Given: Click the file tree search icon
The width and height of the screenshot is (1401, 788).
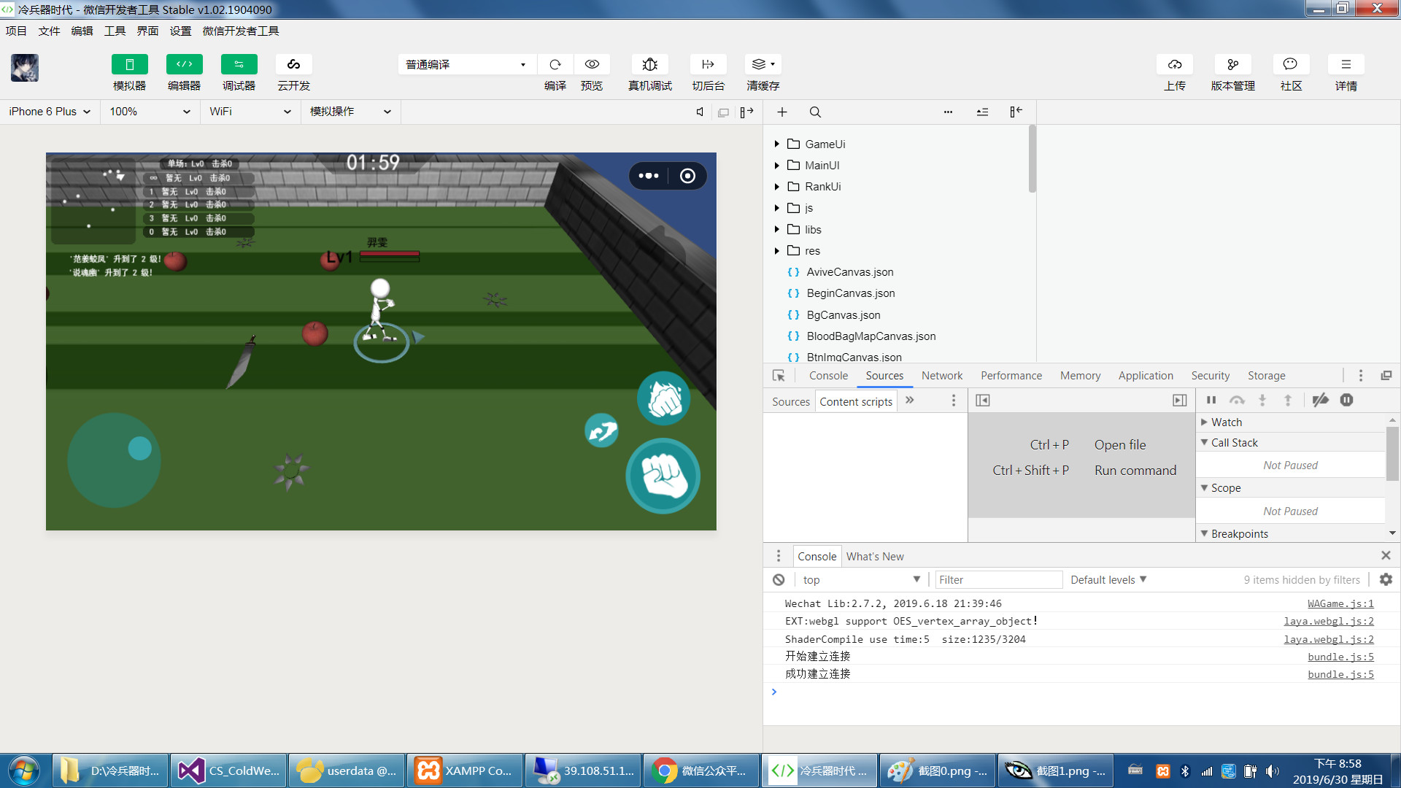Looking at the screenshot, I should point(815,112).
